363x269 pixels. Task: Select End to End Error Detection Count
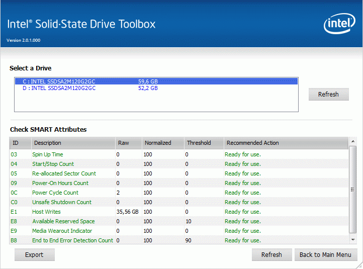(179, 240)
